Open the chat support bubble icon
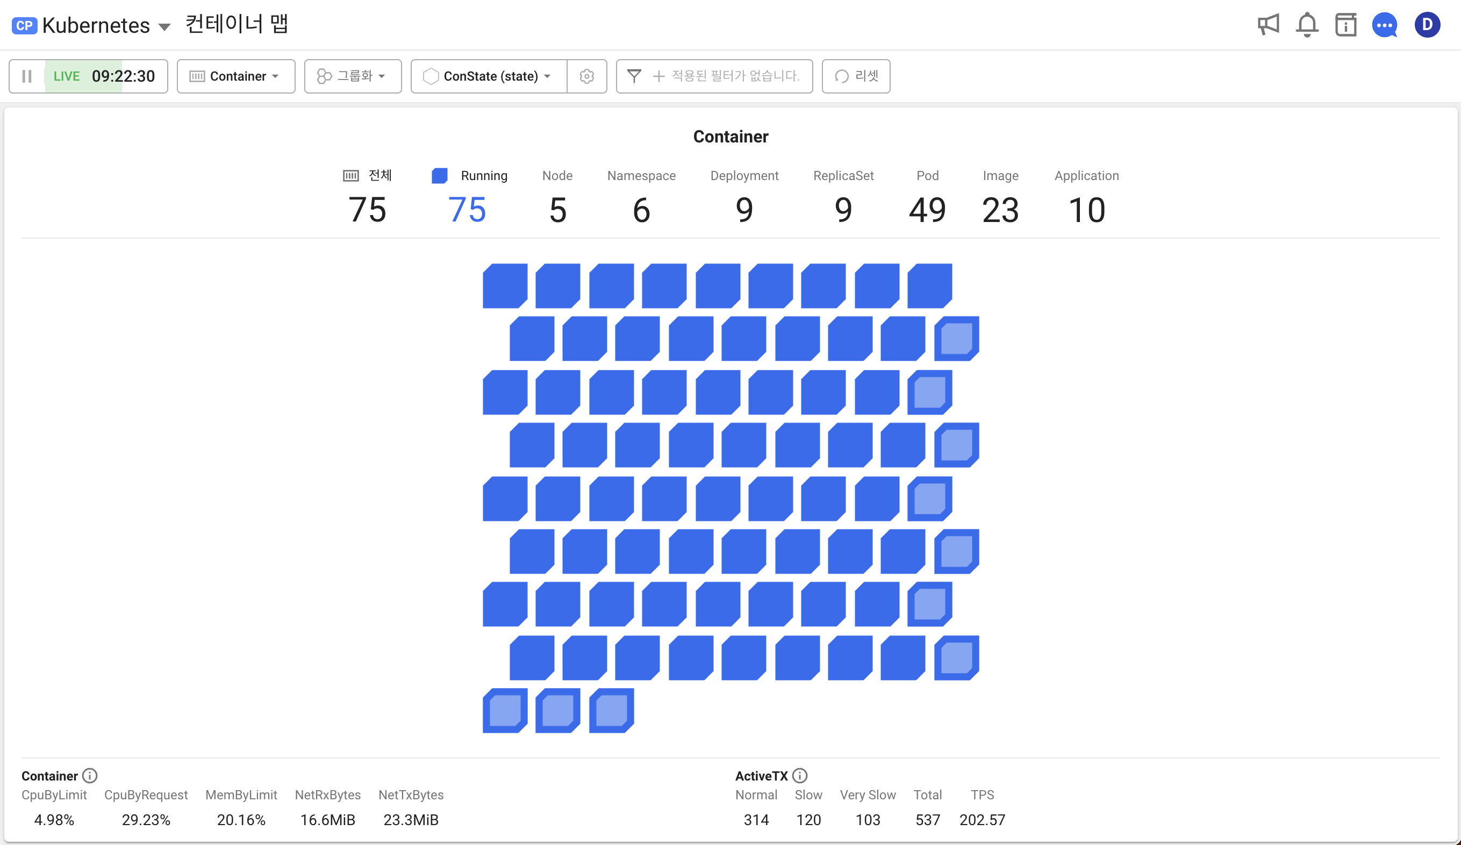The width and height of the screenshot is (1461, 845). point(1385,24)
